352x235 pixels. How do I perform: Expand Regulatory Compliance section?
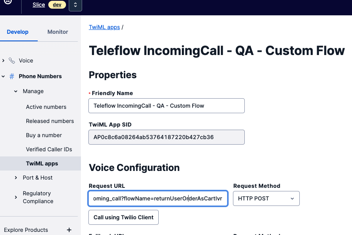click(16, 197)
